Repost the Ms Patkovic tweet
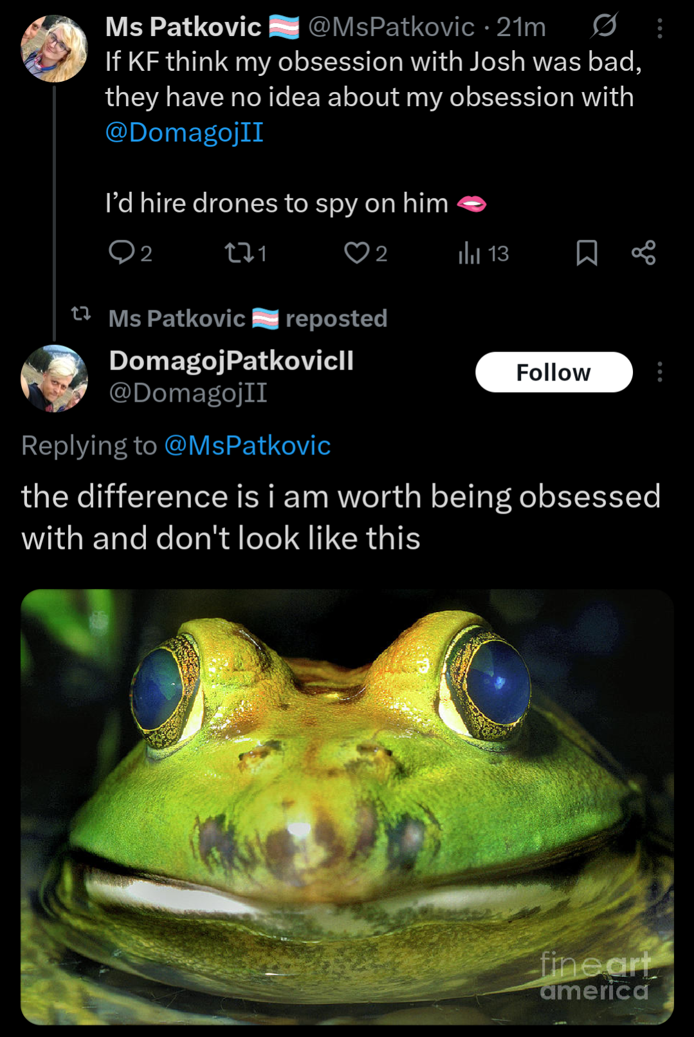 pos(239,253)
